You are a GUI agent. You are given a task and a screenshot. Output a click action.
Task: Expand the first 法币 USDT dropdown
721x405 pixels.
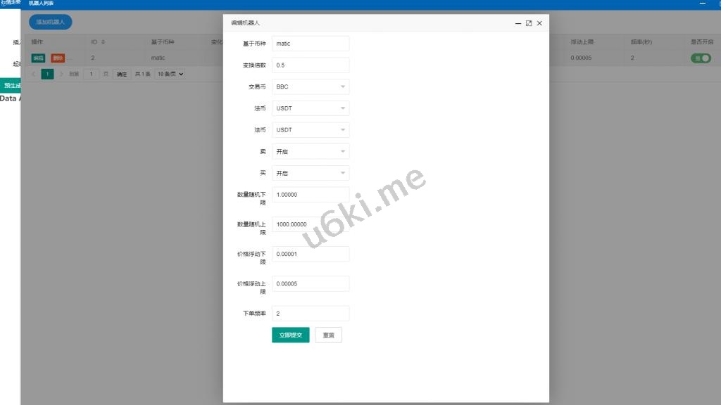coord(311,108)
